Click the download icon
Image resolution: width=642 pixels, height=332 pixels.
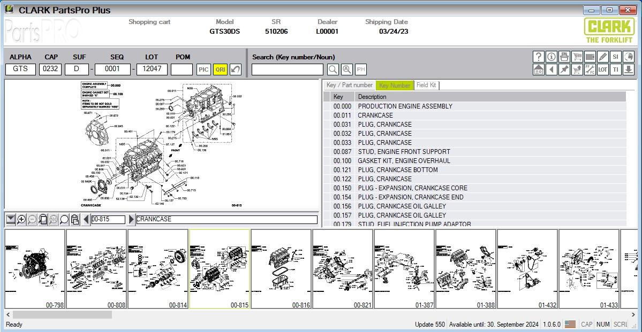[x=628, y=70]
